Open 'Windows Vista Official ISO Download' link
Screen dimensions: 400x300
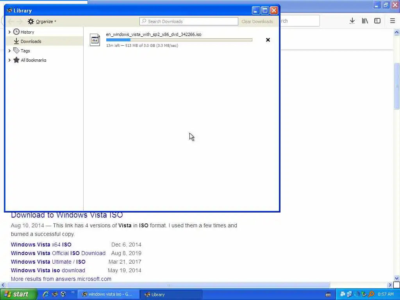tap(58, 253)
